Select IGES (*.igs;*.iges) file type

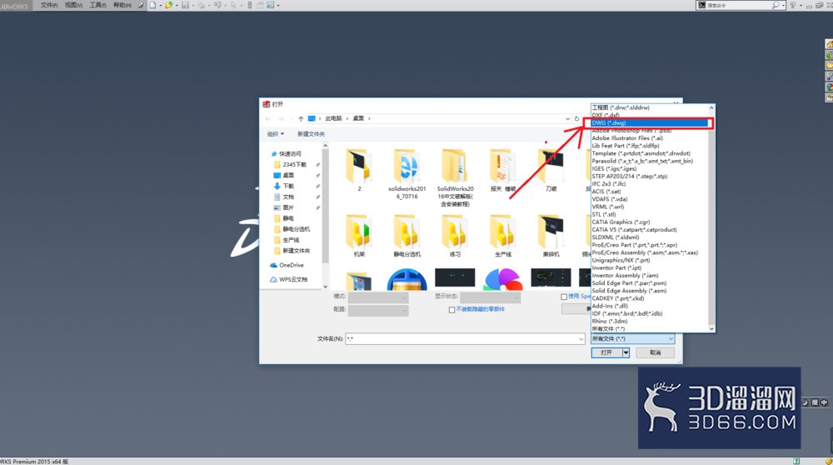[x=649, y=168]
